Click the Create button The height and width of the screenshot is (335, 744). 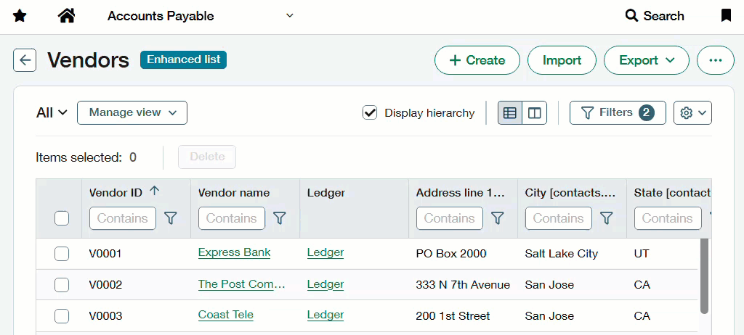(477, 60)
